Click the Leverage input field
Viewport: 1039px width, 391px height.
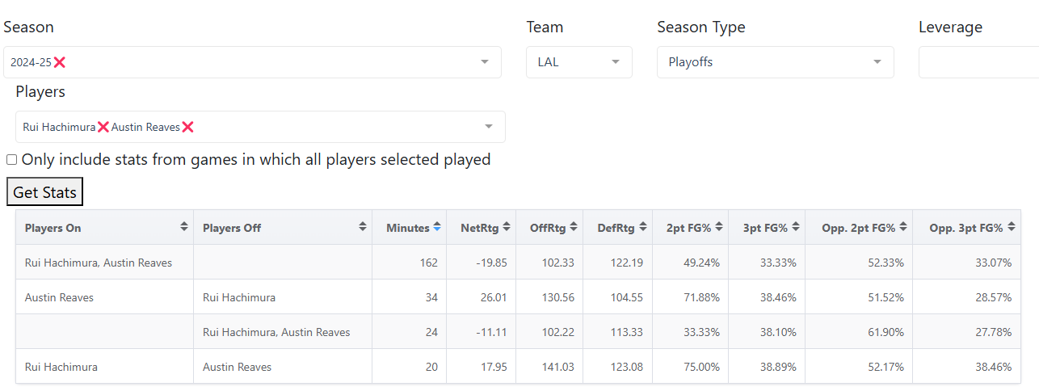(x=978, y=62)
